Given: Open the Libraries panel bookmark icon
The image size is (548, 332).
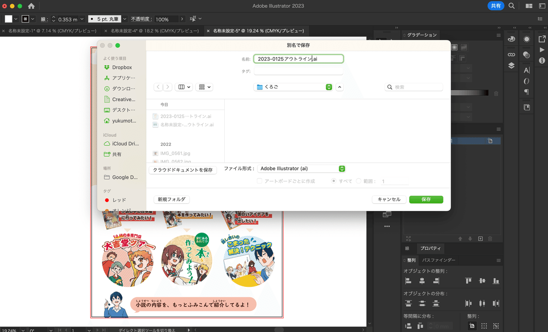Looking at the screenshot, I should (527, 108).
